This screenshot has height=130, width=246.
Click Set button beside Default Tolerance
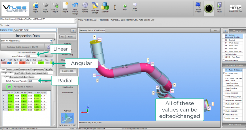coord(46,56)
